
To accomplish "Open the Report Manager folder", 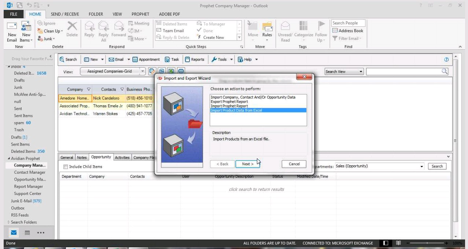I will [29, 186].
